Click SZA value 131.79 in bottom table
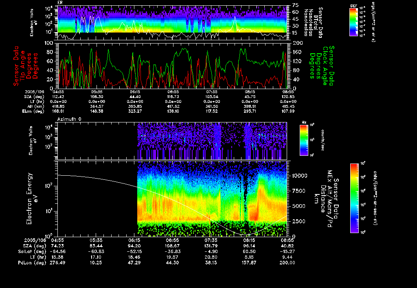417x288 pixels. tap(210, 246)
